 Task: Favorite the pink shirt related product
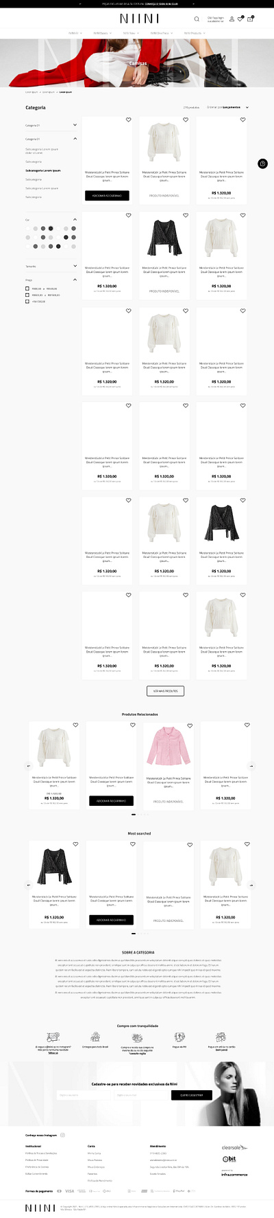190,725
